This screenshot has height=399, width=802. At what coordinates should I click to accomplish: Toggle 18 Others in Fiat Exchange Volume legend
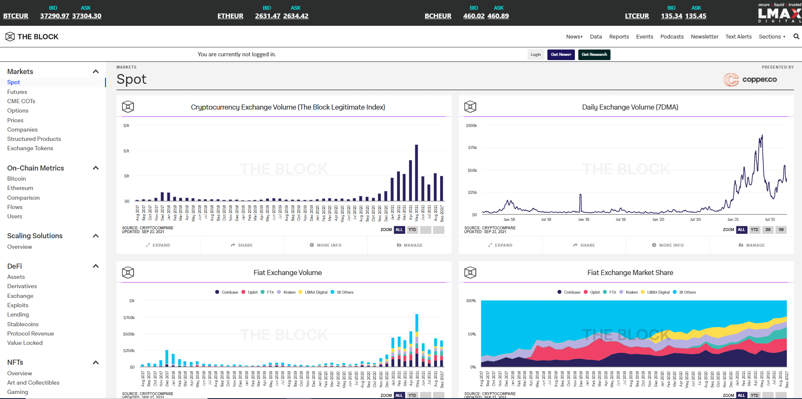[x=342, y=292]
